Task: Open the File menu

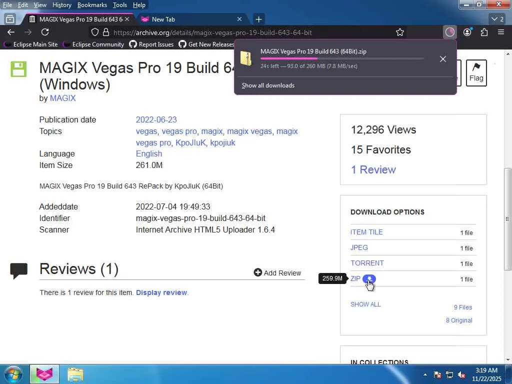Action: tap(7, 5)
